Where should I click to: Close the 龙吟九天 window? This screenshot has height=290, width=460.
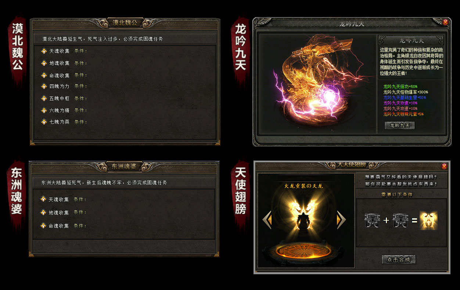(x=445, y=22)
